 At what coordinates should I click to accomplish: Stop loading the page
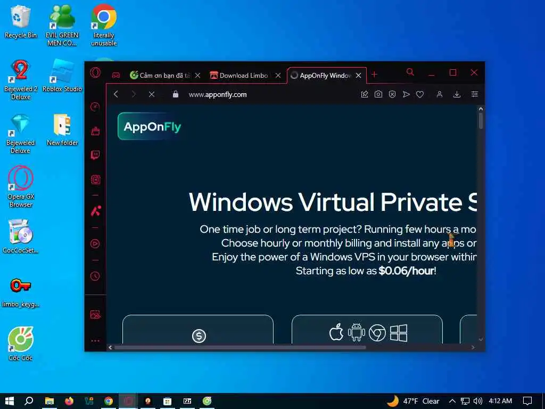coord(152,94)
